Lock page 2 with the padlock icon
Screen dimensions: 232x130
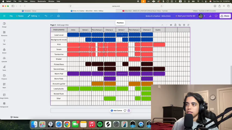[x=175, y=25]
